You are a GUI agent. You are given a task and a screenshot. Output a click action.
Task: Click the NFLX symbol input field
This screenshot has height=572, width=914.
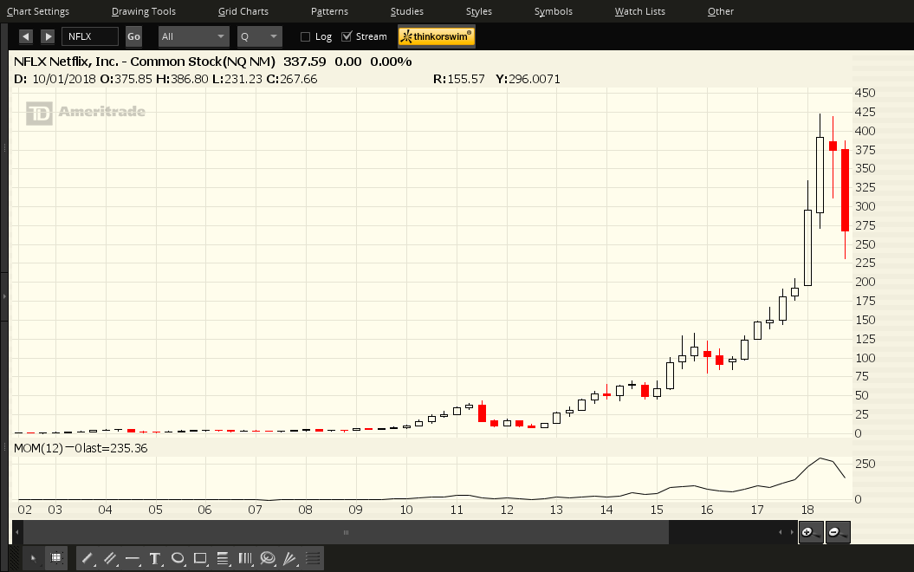[x=90, y=36]
